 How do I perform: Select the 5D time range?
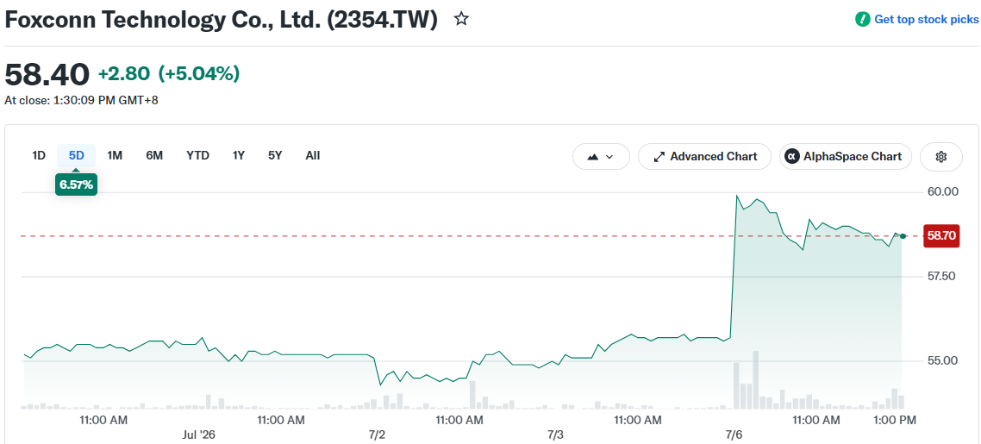point(77,156)
